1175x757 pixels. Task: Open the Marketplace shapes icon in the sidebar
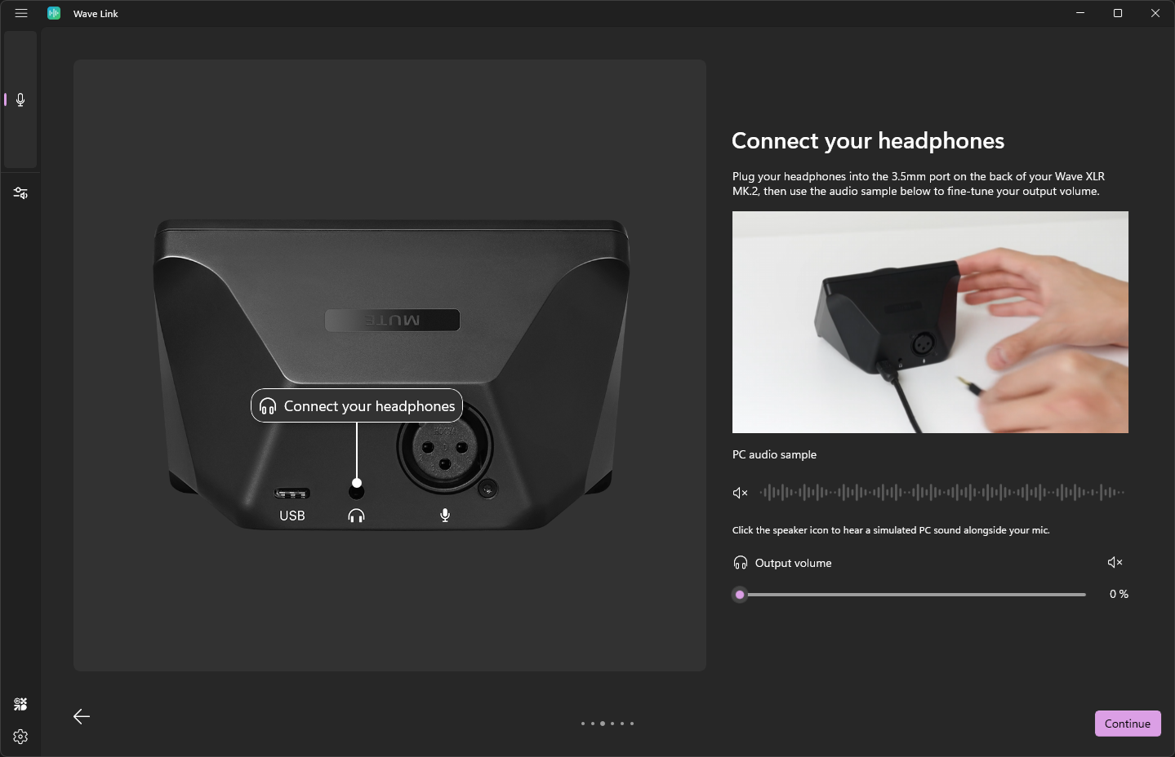coord(20,704)
